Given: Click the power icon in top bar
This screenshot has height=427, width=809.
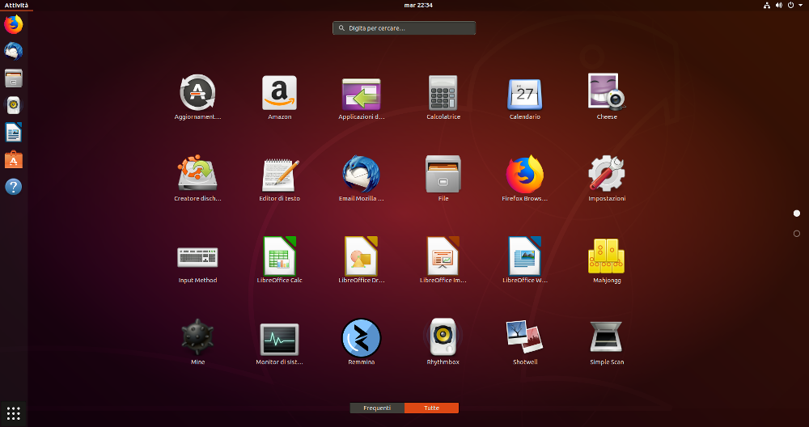Looking at the screenshot, I should pos(790,5).
